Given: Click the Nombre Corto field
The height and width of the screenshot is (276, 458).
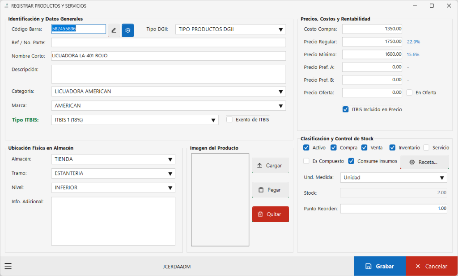Looking at the screenshot, I should 169,56.
